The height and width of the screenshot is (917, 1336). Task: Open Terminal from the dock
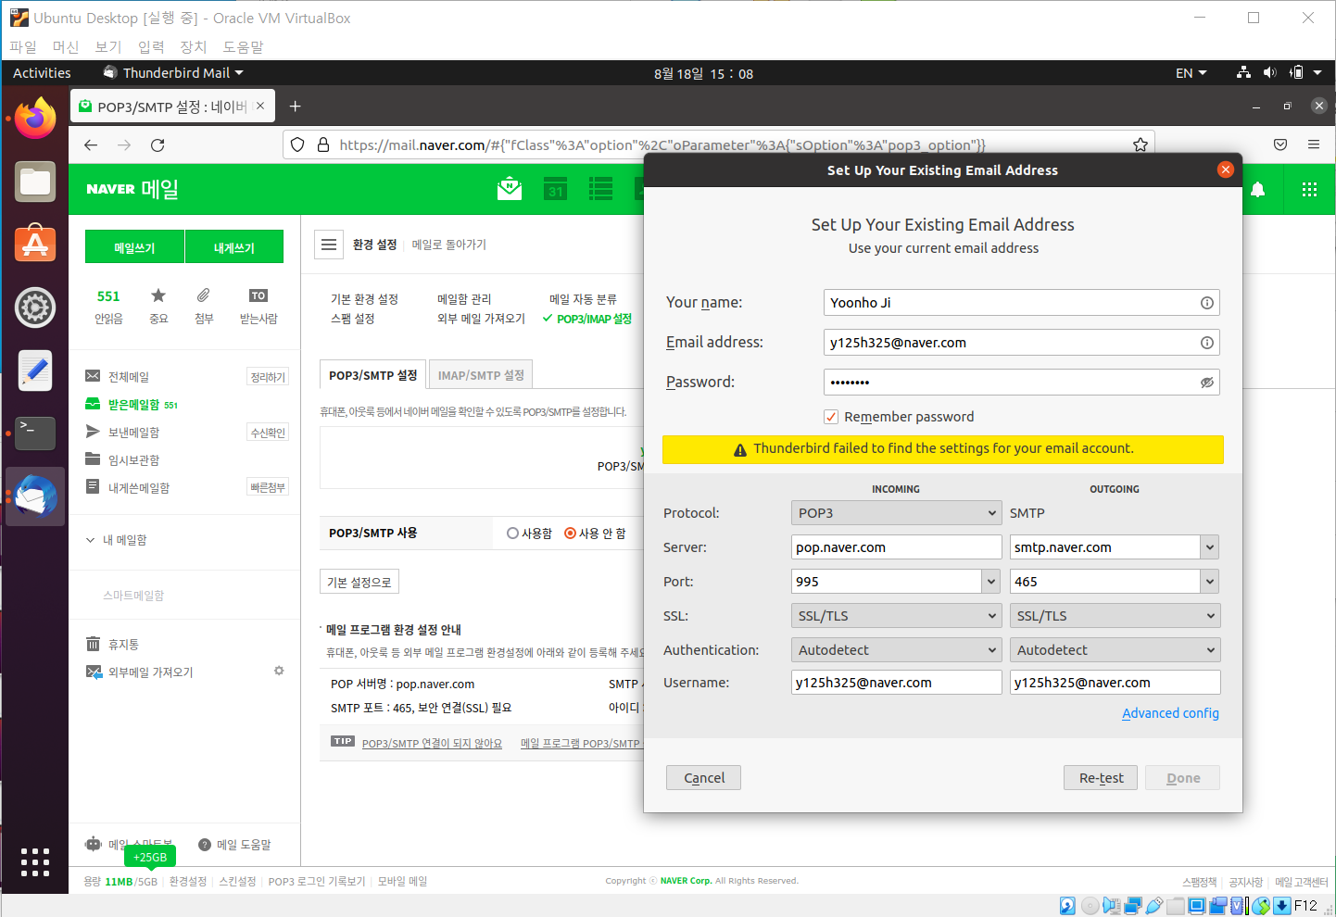(35, 433)
